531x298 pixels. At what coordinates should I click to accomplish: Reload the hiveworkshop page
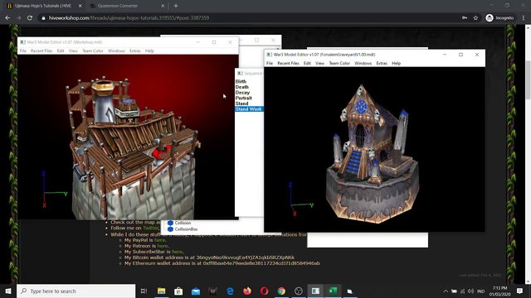pos(30,18)
